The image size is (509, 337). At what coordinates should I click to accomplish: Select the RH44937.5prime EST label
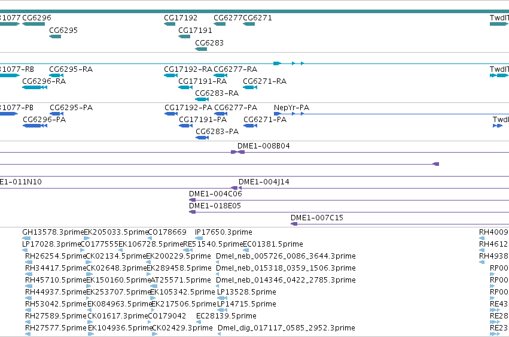[x=56, y=292]
